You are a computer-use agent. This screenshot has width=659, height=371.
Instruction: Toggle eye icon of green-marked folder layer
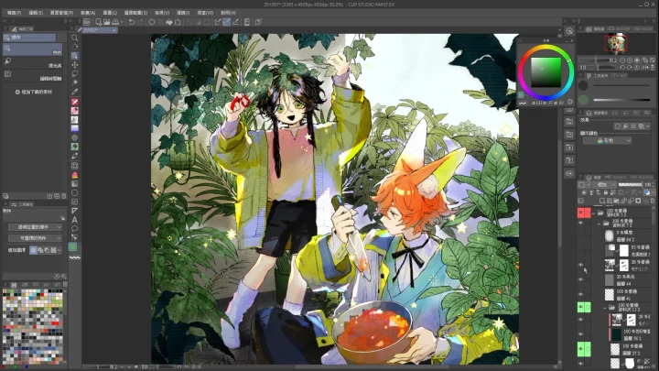pos(581,308)
